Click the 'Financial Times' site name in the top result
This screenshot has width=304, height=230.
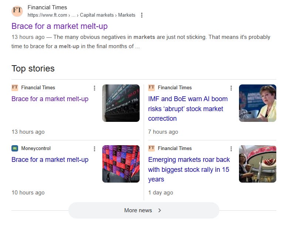tap(47, 7)
